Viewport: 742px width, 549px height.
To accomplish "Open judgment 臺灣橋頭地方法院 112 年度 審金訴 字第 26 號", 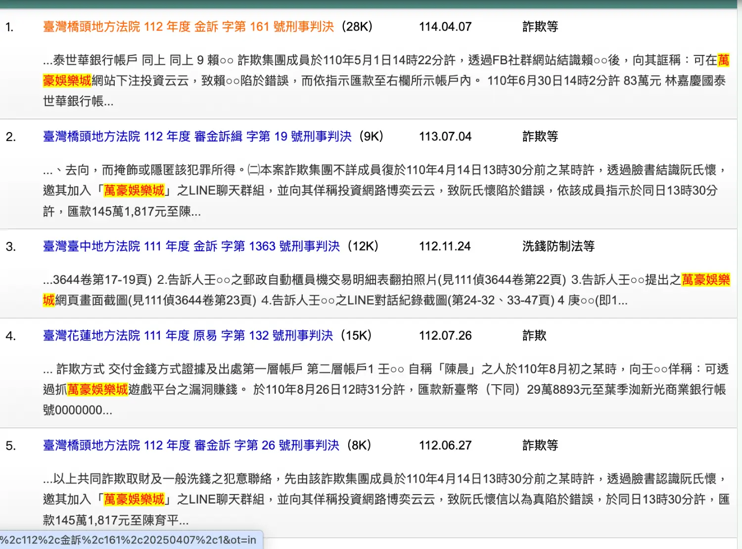I will pyautogui.click(x=190, y=445).
